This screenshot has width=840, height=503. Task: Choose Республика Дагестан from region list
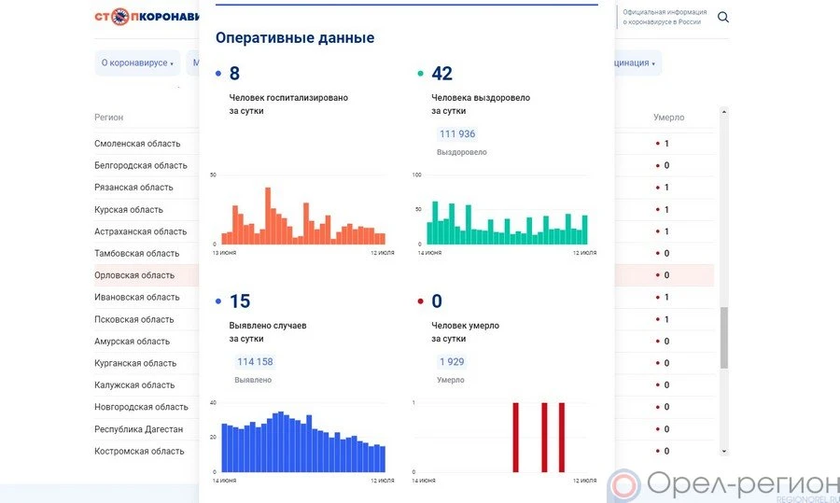[139, 429]
